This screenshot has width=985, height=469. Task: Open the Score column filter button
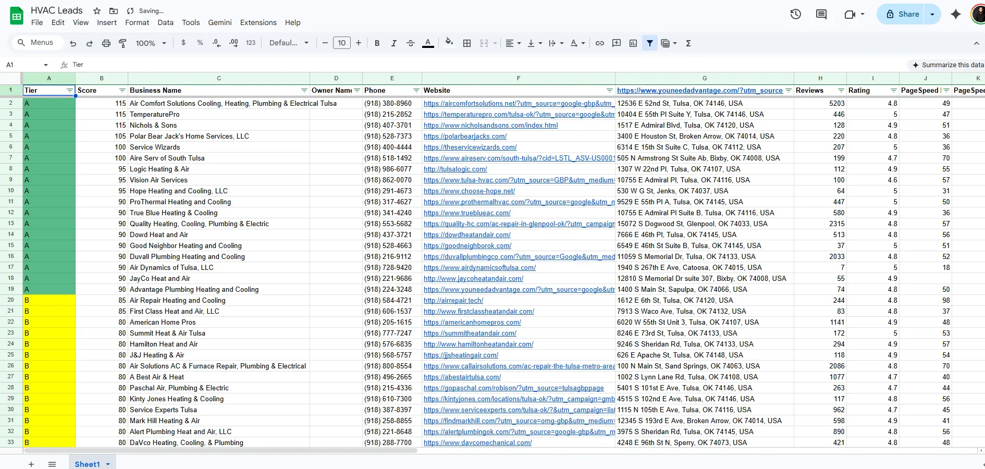click(x=122, y=91)
